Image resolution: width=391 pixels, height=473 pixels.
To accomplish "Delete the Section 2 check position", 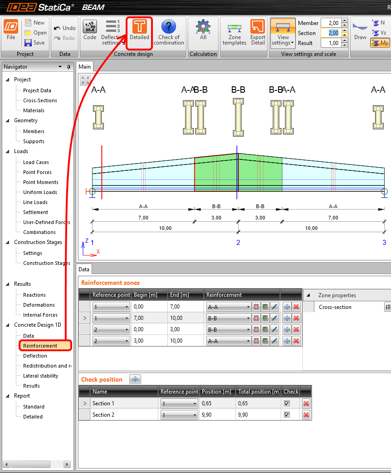I will click(306, 415).
